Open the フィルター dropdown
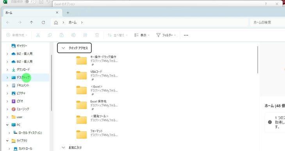285x151 pixels. (x=166, y=35)
